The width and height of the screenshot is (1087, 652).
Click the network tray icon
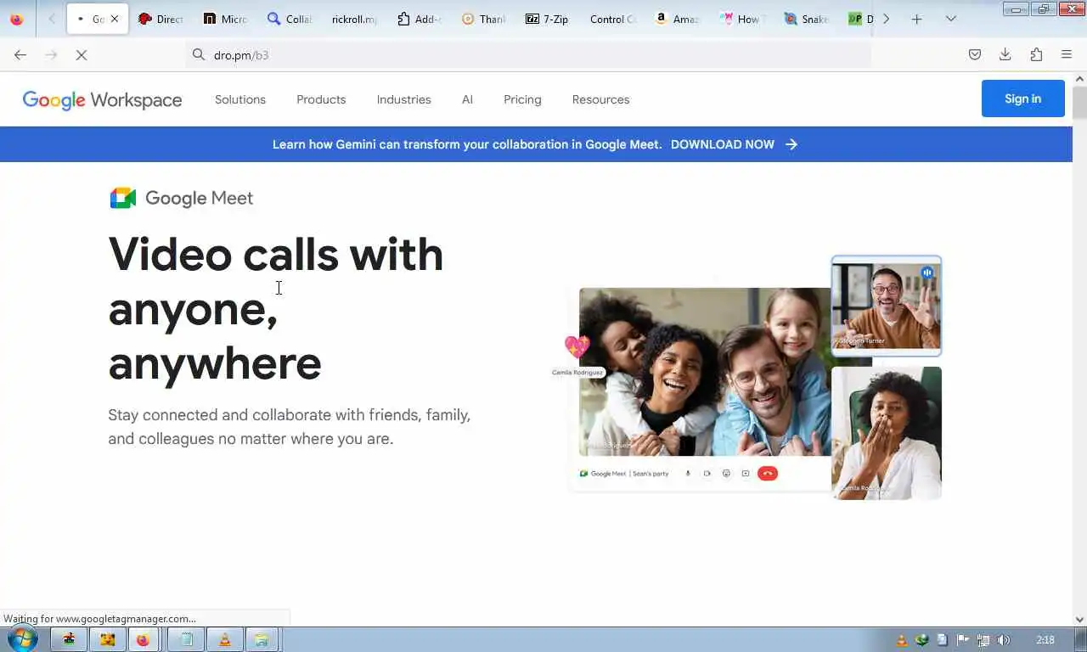tap(983, 640)
